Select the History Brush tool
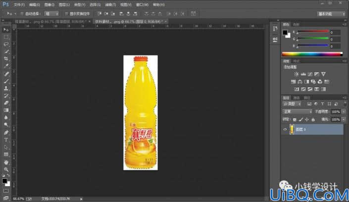 pos(6,96)
